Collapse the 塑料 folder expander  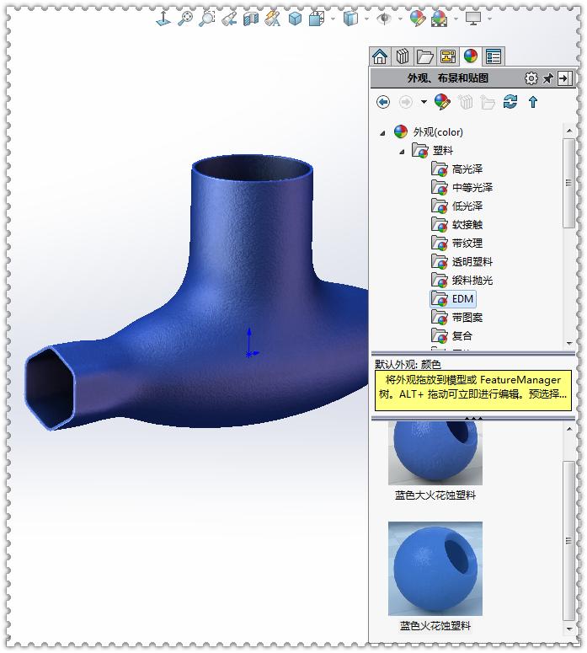point(402,152)
